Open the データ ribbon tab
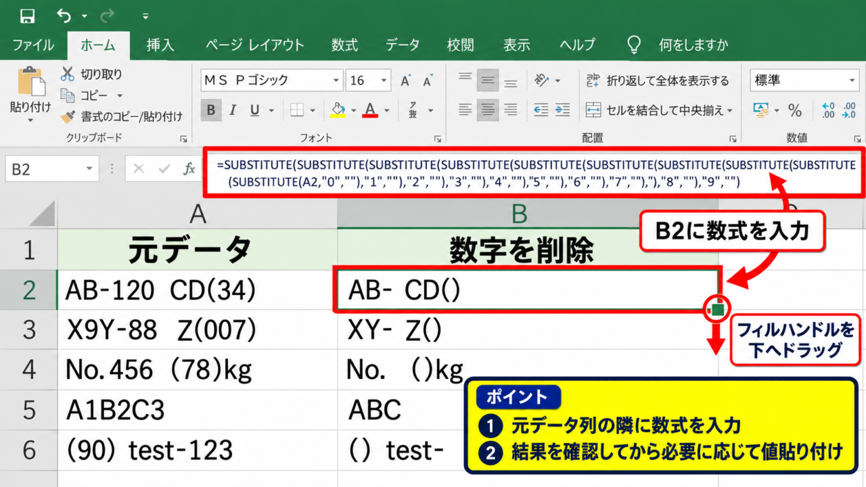Viewport: 866px width, 487px height. (x=403, y=45)
